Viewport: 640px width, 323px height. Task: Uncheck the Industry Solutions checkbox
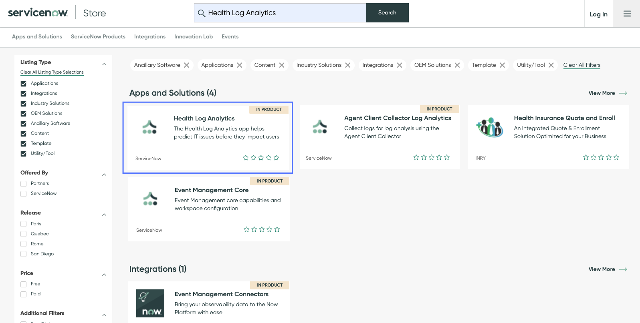click(24, 104)
